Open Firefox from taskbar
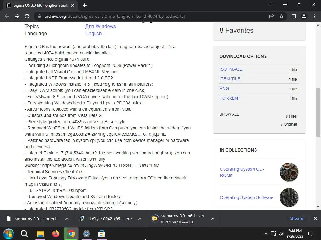The image size is (321, 240). pyautogui.click(x=55, y=234)
